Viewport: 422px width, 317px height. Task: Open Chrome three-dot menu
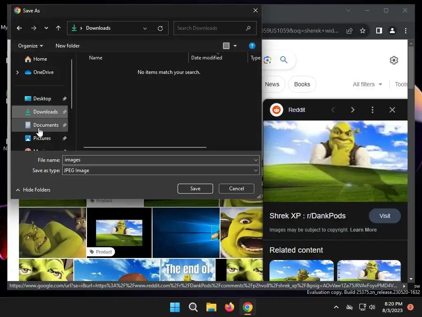tap(406, 31)
